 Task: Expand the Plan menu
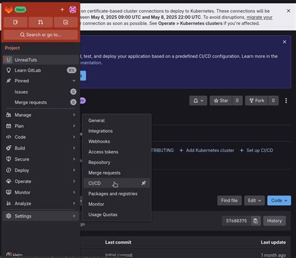coord(41,126)
